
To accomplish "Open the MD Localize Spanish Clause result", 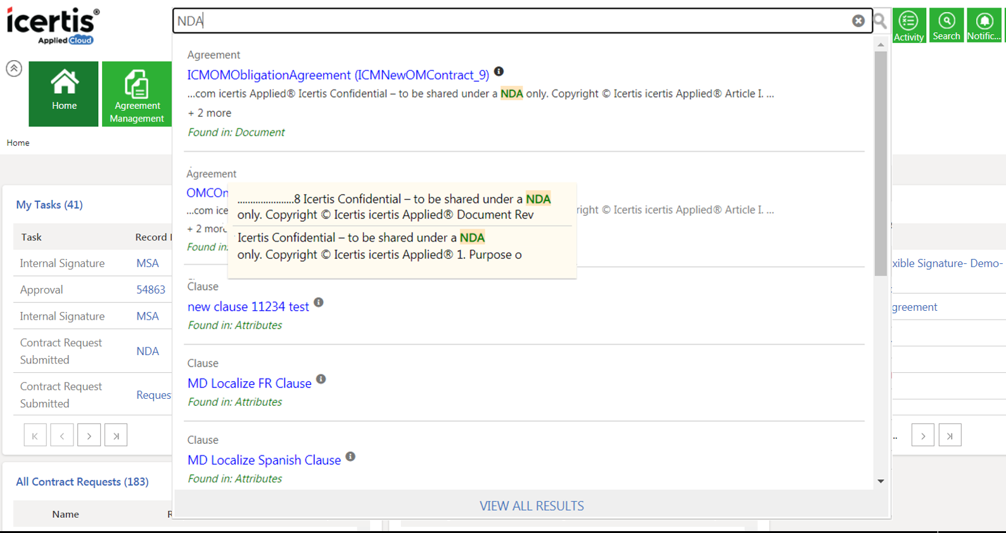I will point(264,460).
